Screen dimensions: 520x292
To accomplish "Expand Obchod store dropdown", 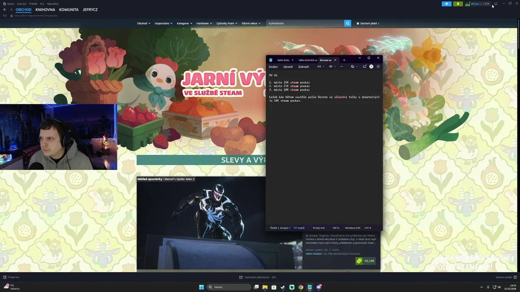I will pyautogui.click(x=144, y=23).
